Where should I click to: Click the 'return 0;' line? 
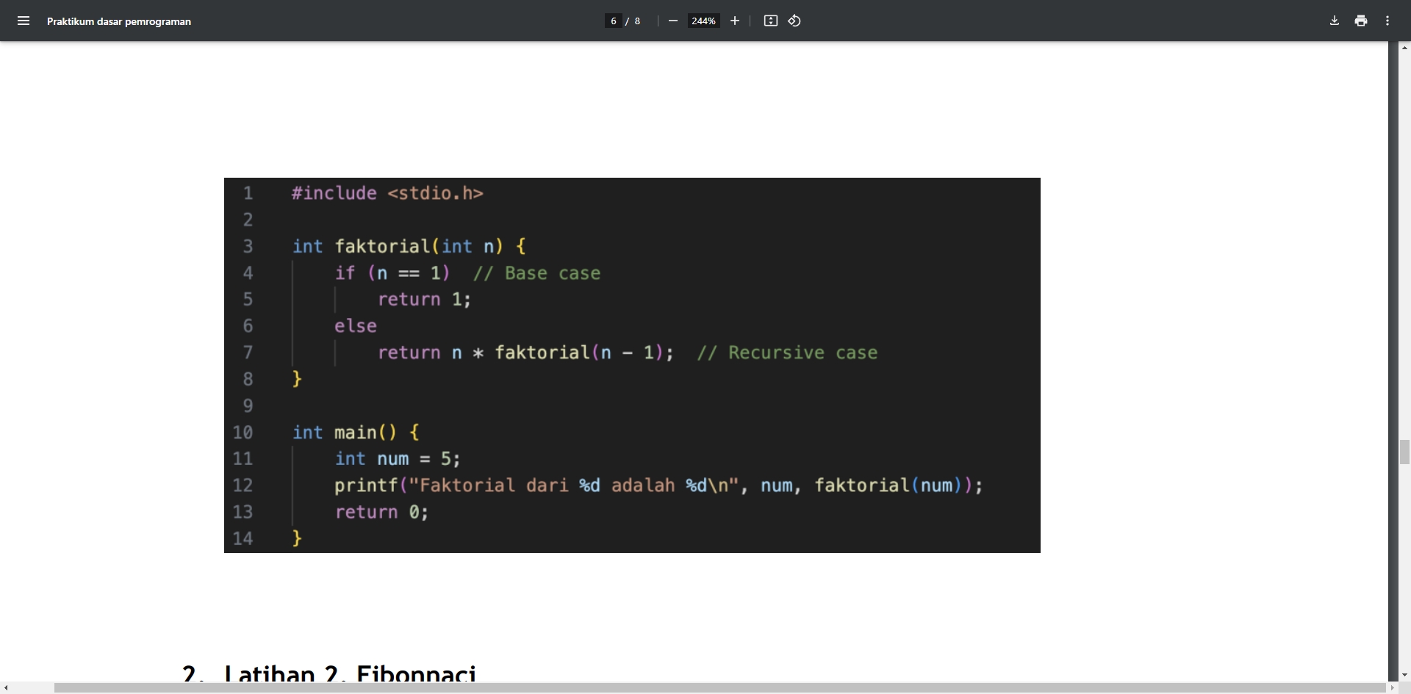[x=381, y=512]
